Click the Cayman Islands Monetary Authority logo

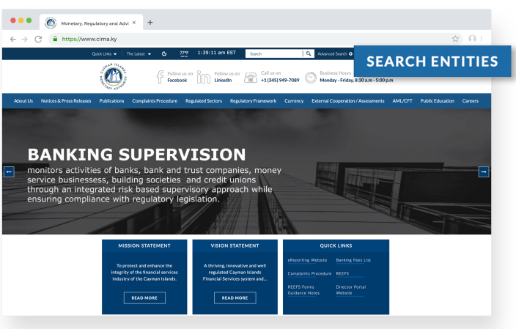[x=111, y=76]
